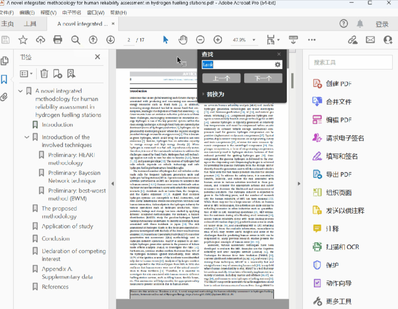Switch to the 工具 tab
The height and width of the screenshot is (309, 398).
pos(30,24)
